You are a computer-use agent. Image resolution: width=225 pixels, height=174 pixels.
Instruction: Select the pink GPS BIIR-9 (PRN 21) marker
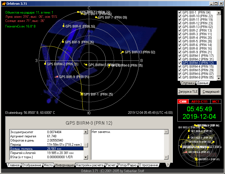point(57,77)
